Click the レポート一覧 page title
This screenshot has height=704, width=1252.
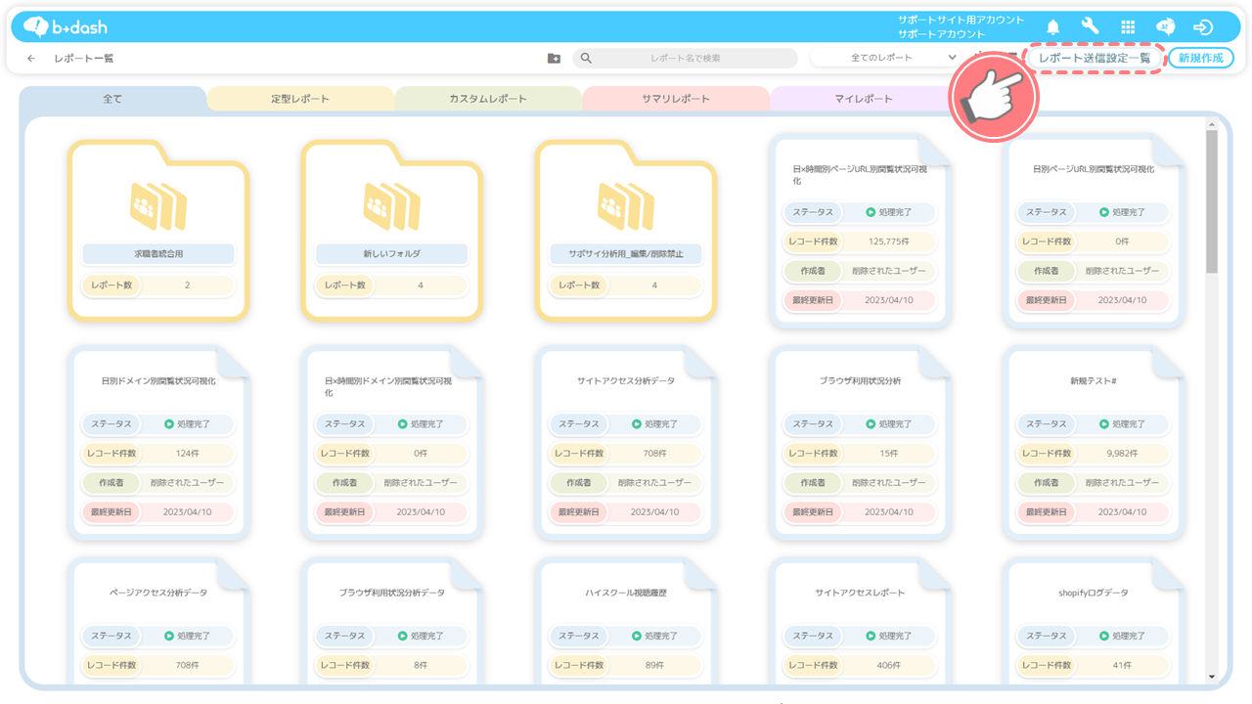pos(84,59)
